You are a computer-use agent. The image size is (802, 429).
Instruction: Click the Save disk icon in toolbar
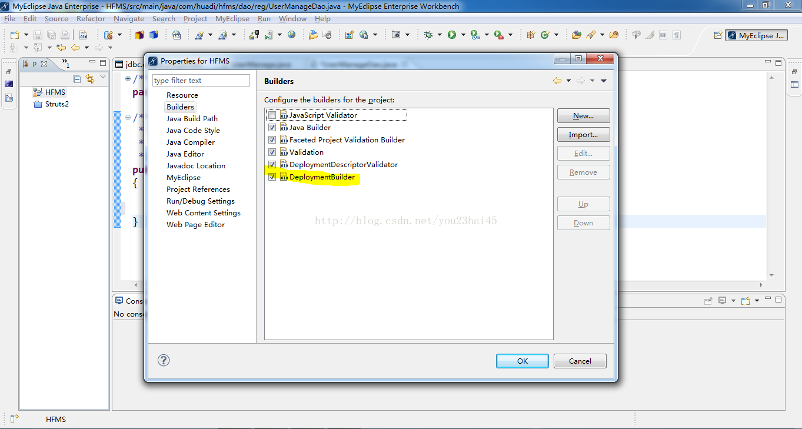[x=38, y=35]
